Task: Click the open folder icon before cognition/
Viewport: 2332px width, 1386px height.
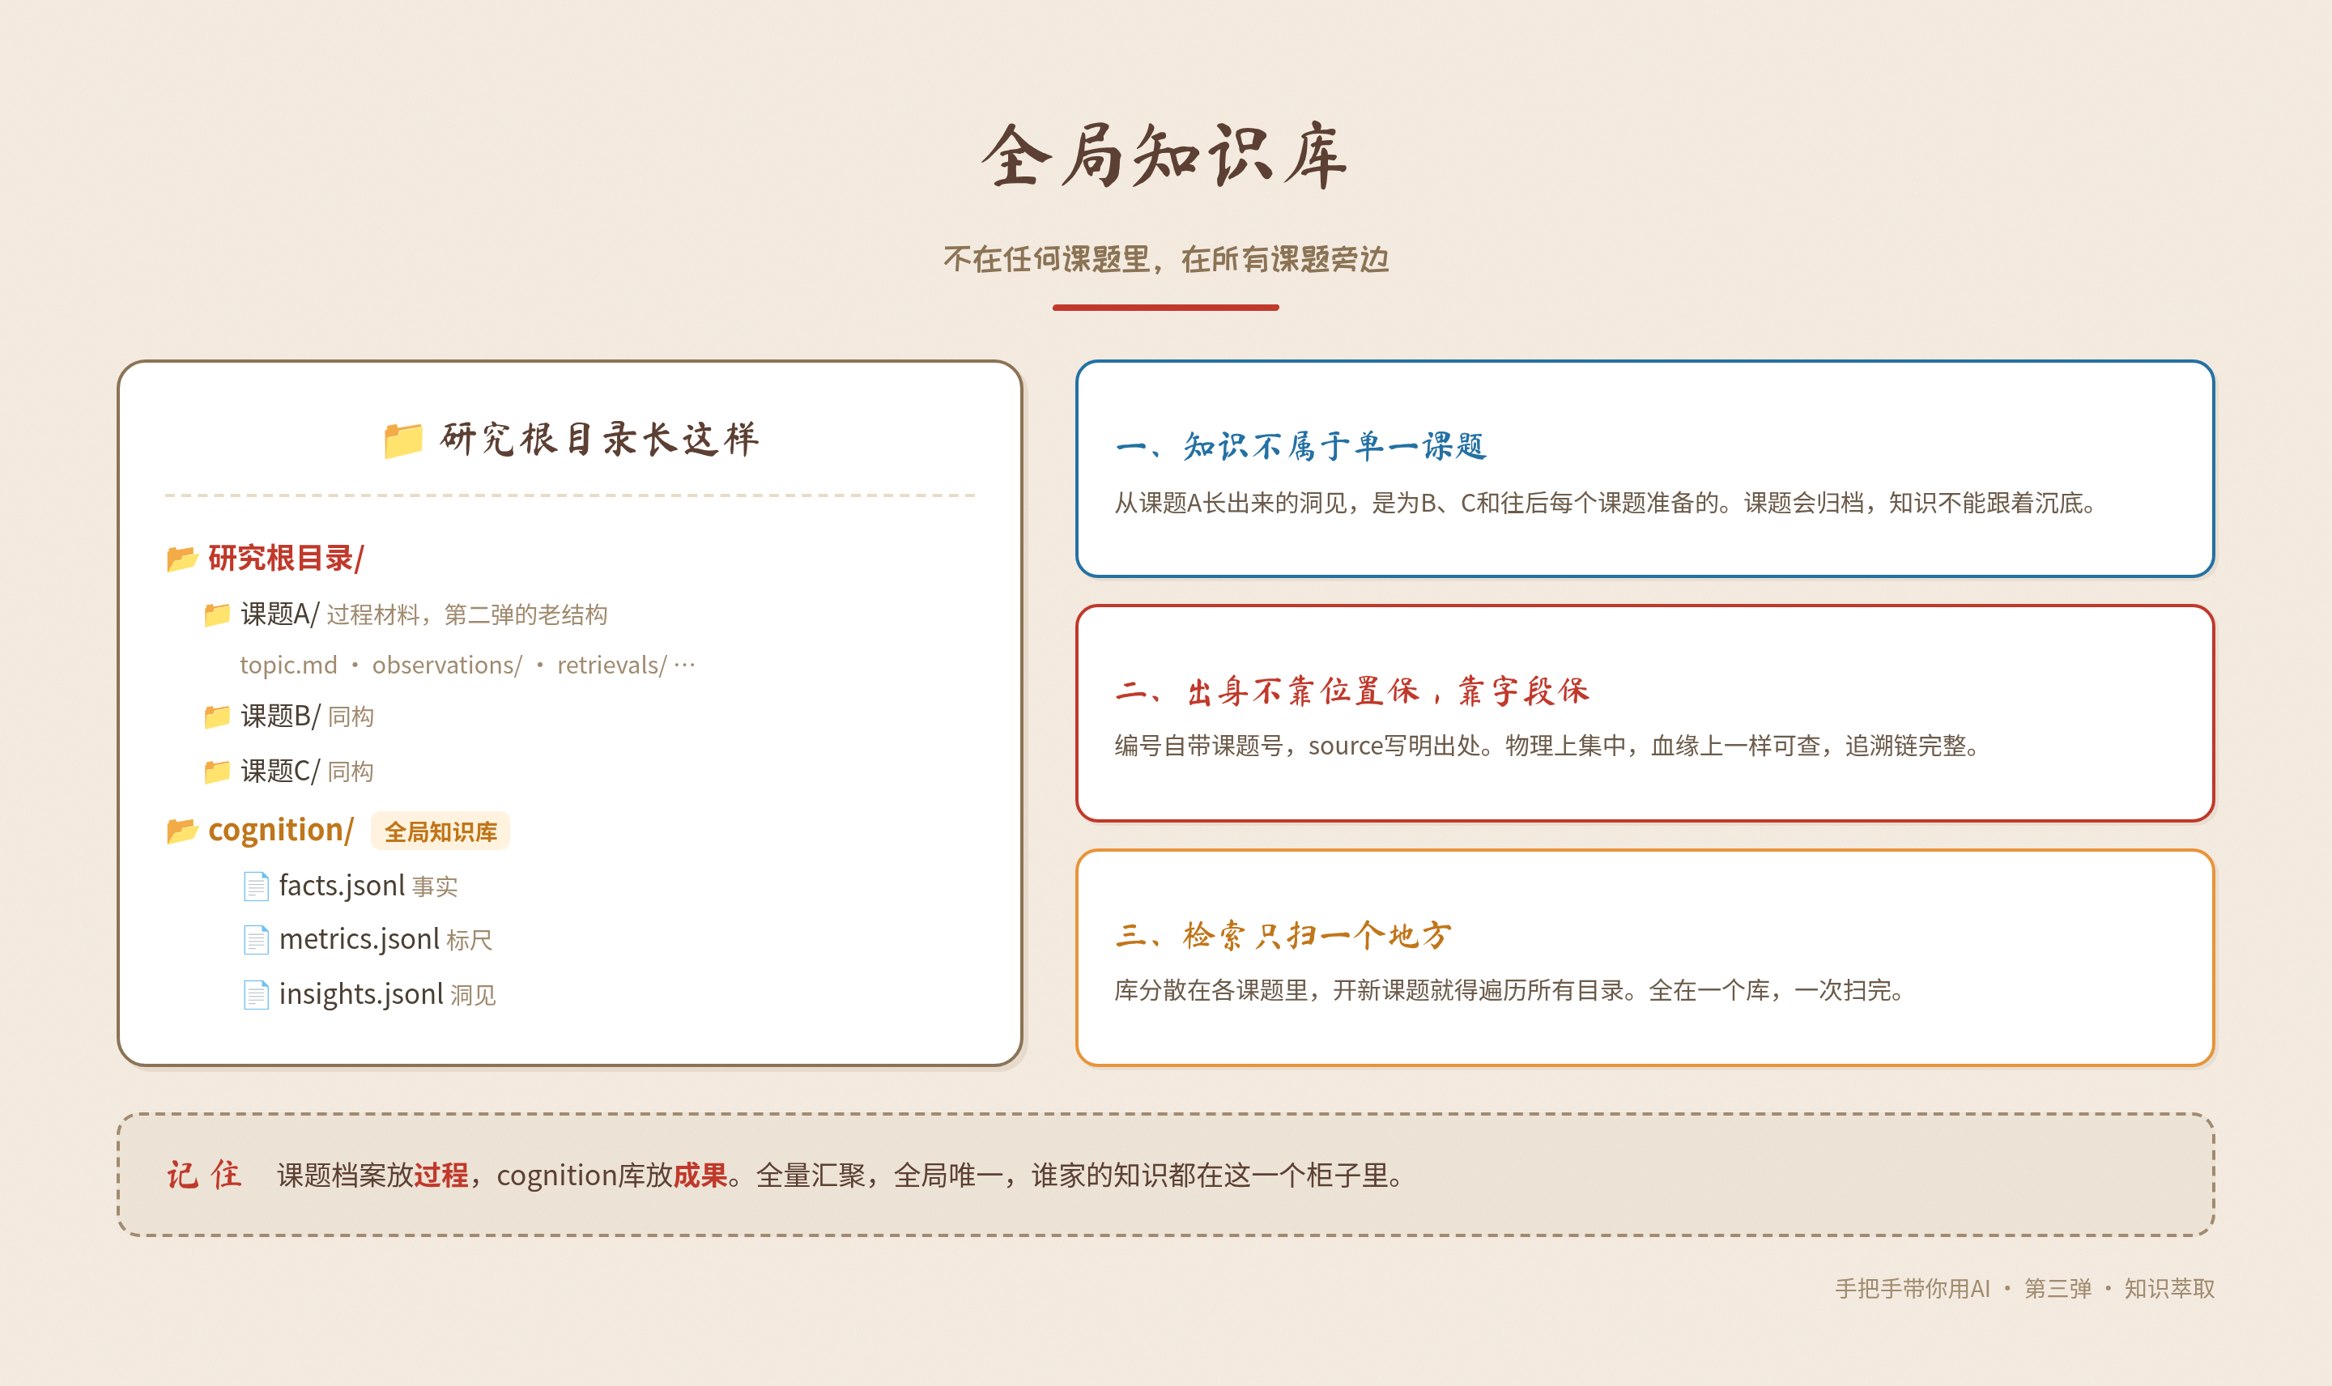Action: coord(182,831)
